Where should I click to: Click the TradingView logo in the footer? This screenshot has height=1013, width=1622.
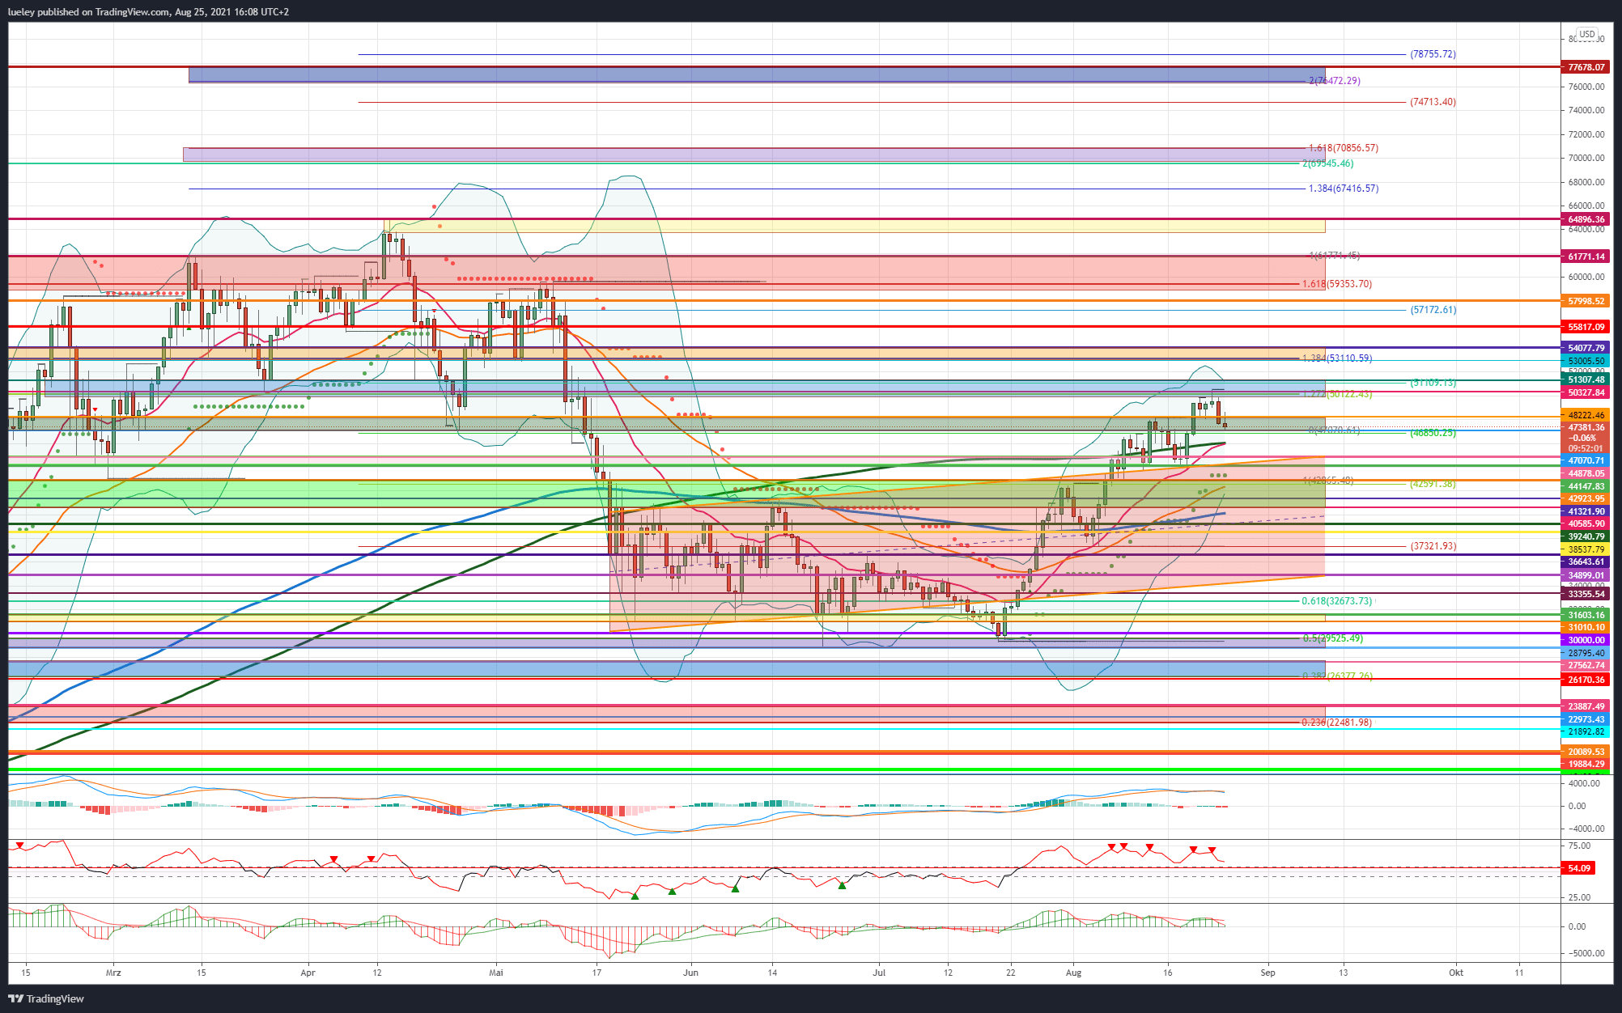[x=46, y=998]
